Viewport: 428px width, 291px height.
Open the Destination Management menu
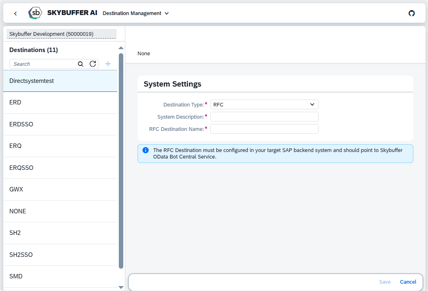click(136, 13)
